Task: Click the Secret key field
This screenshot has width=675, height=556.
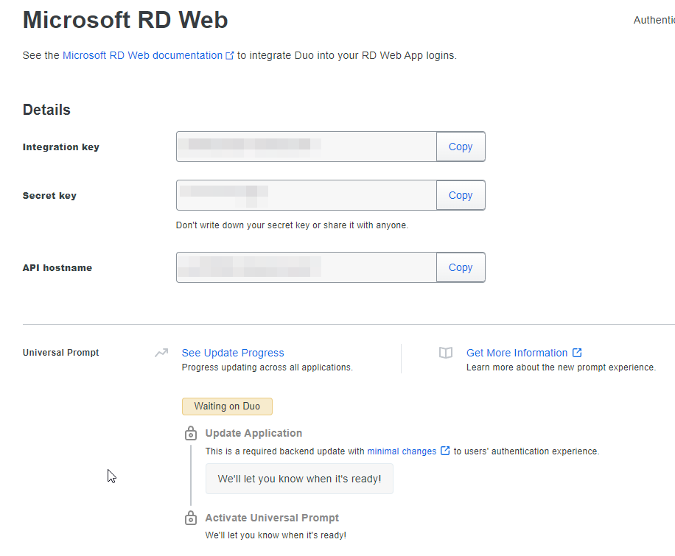Action: tap(307, 195)
